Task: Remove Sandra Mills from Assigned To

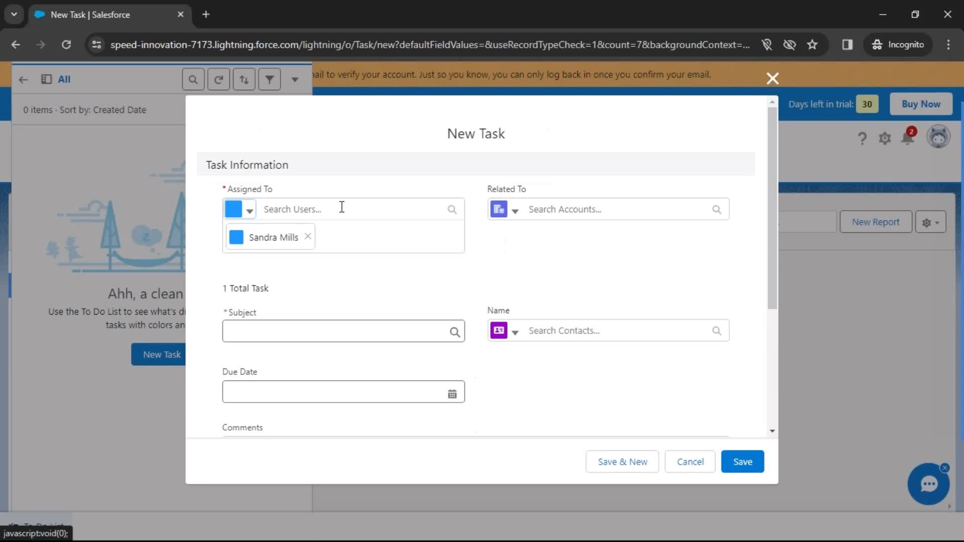Action: pos(308,236)
